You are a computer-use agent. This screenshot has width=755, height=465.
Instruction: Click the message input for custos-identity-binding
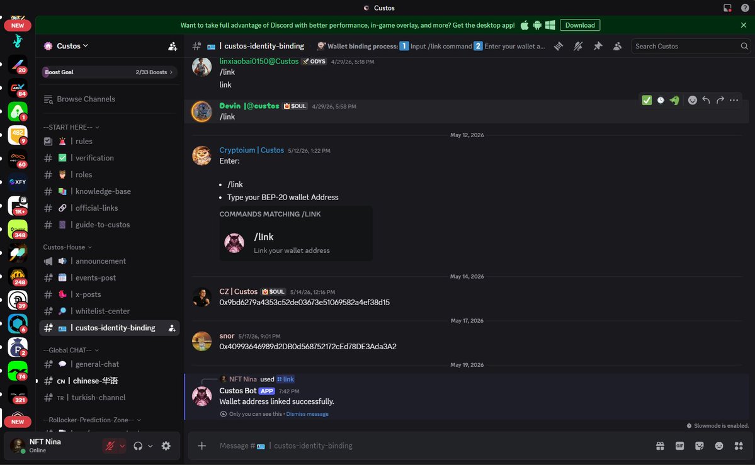[x=431, y=446]
